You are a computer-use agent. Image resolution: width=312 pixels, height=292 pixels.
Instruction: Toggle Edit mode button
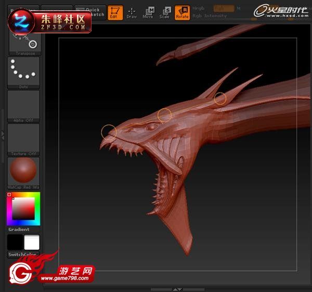(115, 12)
